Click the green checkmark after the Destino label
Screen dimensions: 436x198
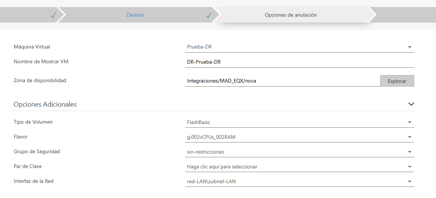(x=209, y=15)
